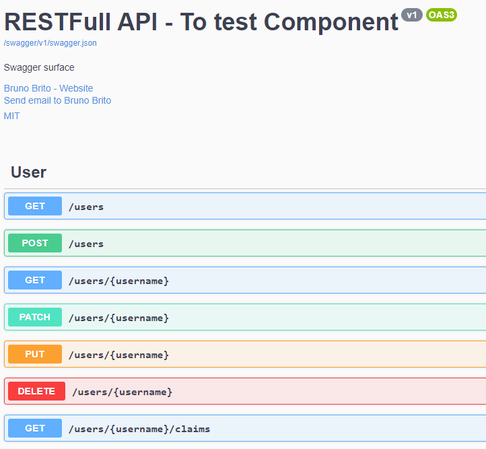Click the green POST method badge
486x449 pixels.
coord(35,243)
